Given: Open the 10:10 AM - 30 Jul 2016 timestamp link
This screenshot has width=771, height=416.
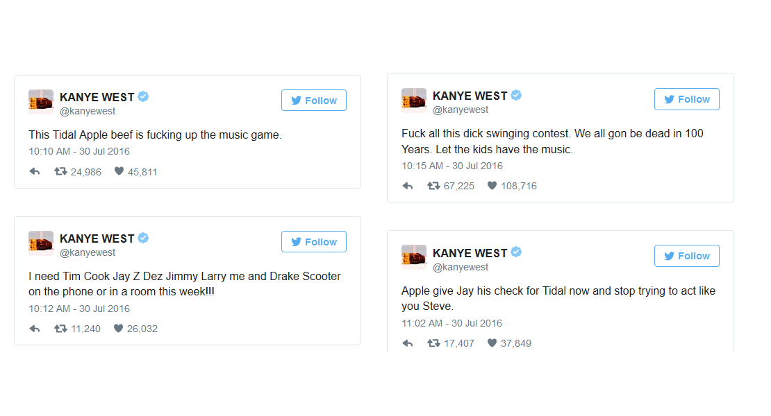Looking at the screenshot, I should 79,151.
